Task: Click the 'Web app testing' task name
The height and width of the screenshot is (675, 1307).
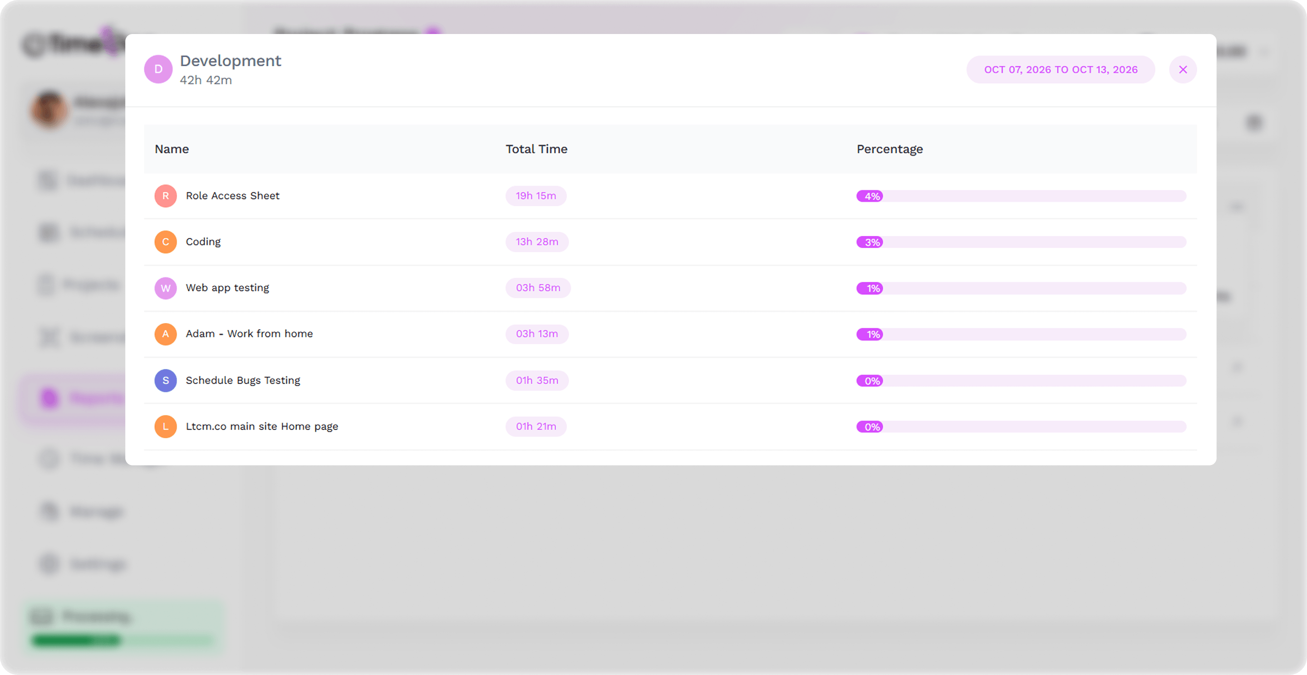Action: coord(227,288)
